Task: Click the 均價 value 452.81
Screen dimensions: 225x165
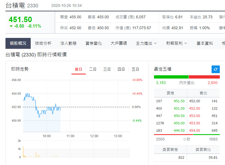Action: pos(177,28)
